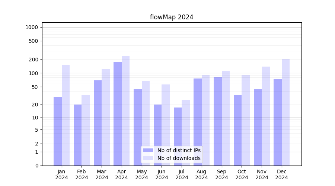Click the Jan 2024 x-axis label
Viewport: 335px width, 186px height.
[61, 174]
